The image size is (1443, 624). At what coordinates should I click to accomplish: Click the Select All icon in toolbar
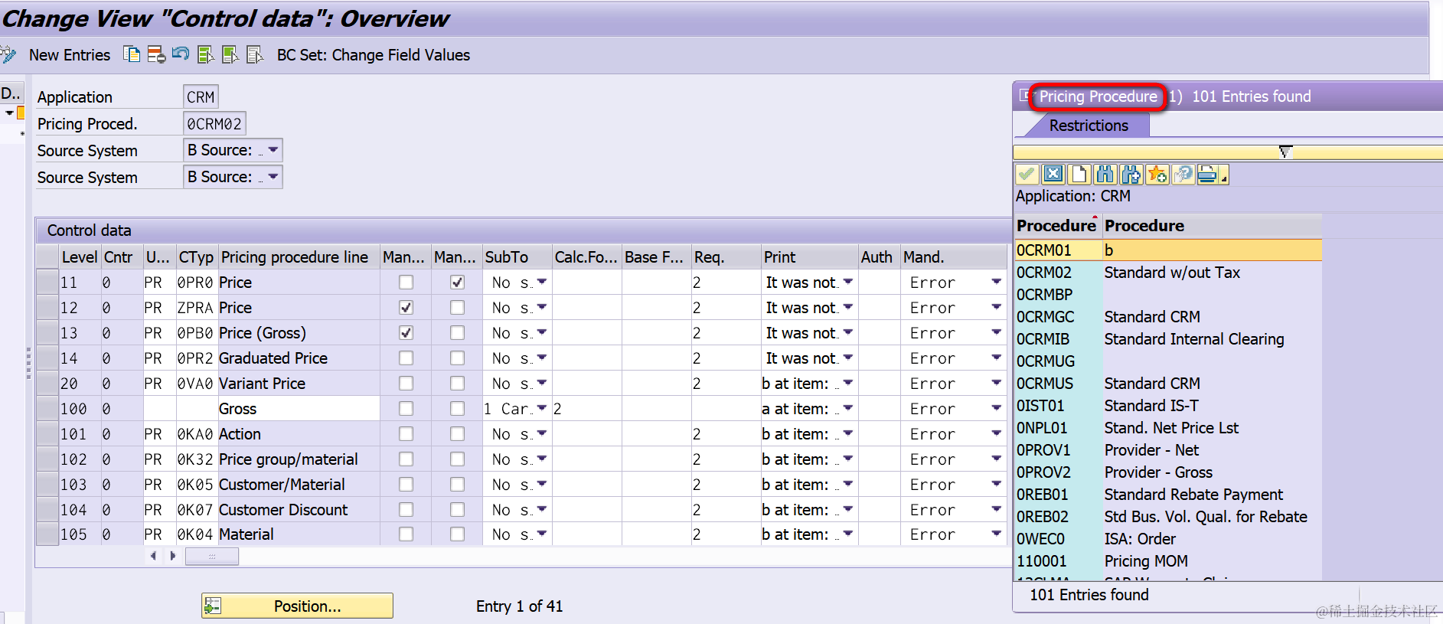(x=205, y=54)
